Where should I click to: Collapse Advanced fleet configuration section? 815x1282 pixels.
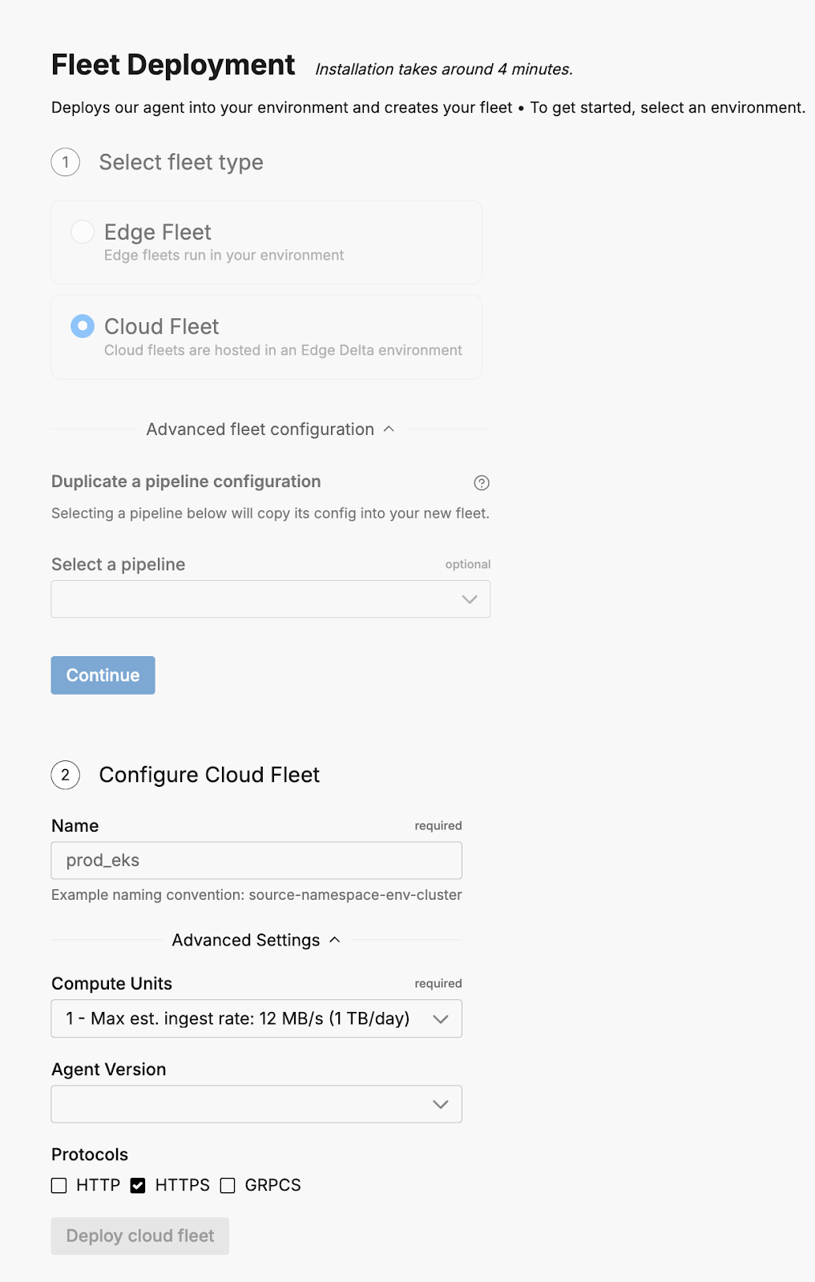point(270,429)
